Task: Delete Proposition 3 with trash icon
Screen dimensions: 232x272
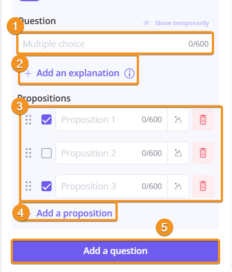Action: point(203,186)
